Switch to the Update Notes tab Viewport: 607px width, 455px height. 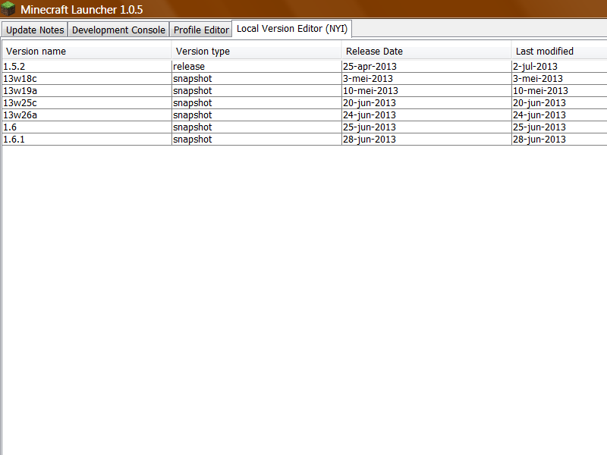tap(35, 30)
